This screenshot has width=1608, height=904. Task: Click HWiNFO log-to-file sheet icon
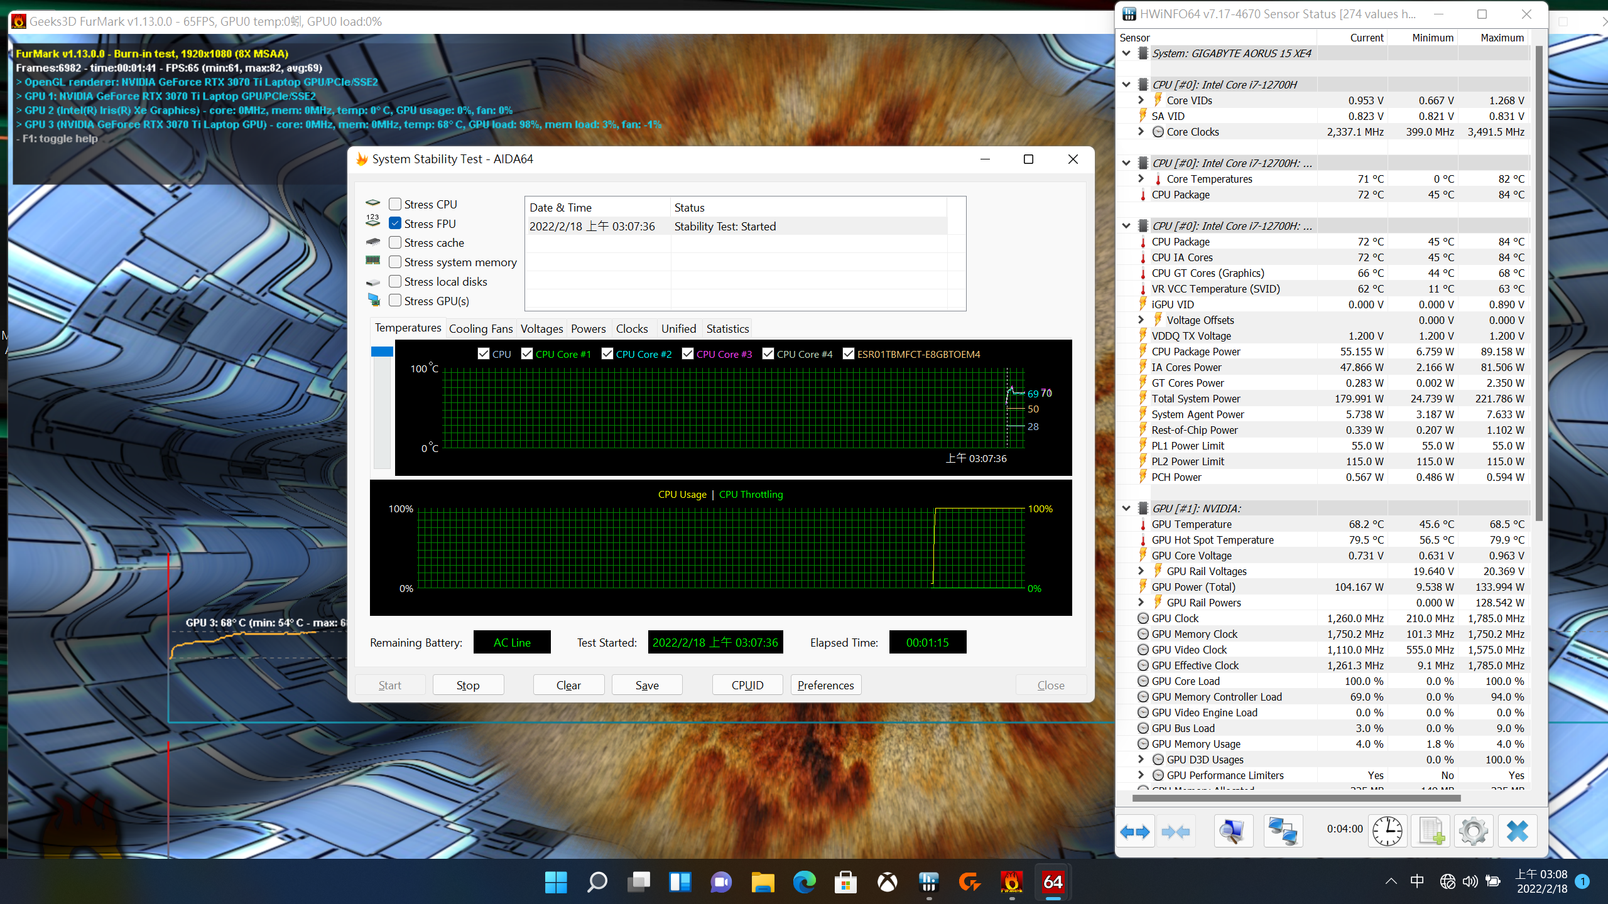click(x=1431, y=832)
